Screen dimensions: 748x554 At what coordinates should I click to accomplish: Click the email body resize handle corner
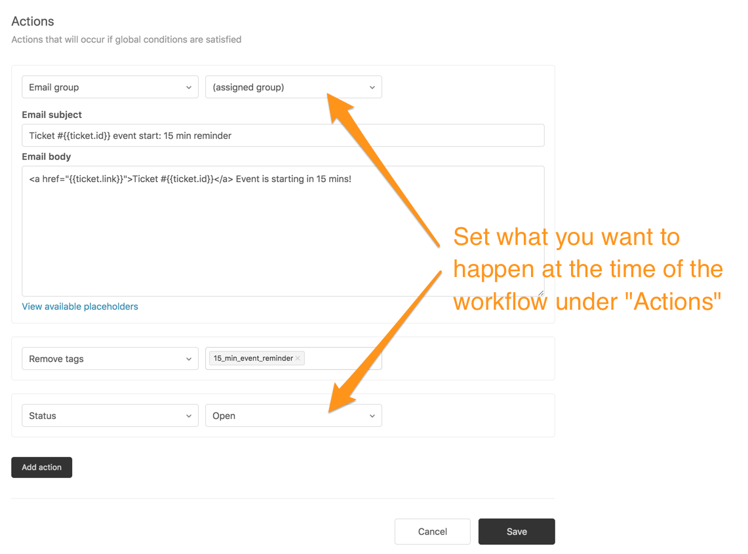(541, 293)
